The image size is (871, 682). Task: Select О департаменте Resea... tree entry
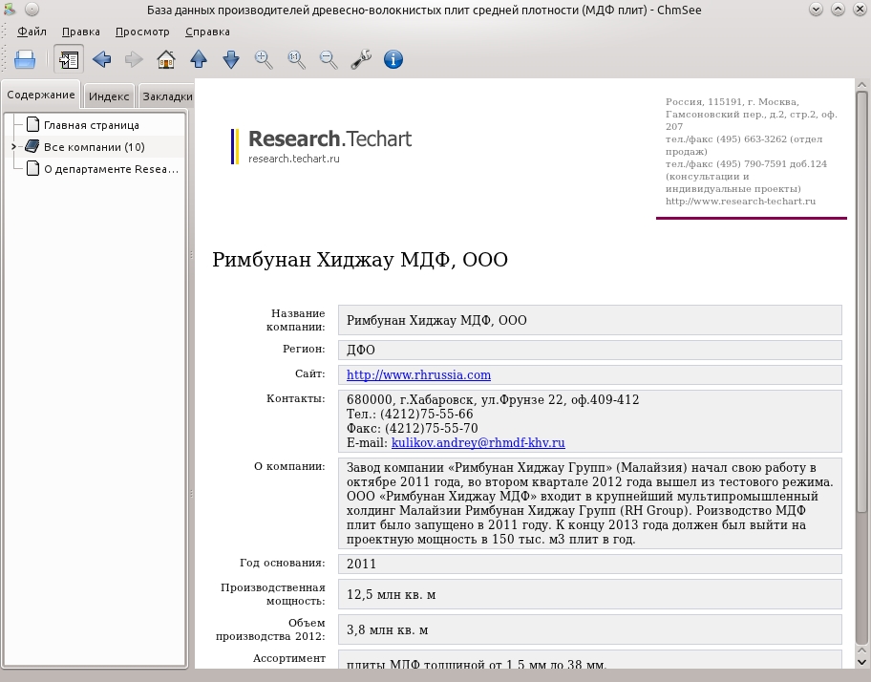point(111,169)
